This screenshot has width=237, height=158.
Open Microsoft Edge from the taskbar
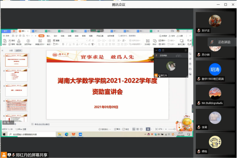coord(66,134)
